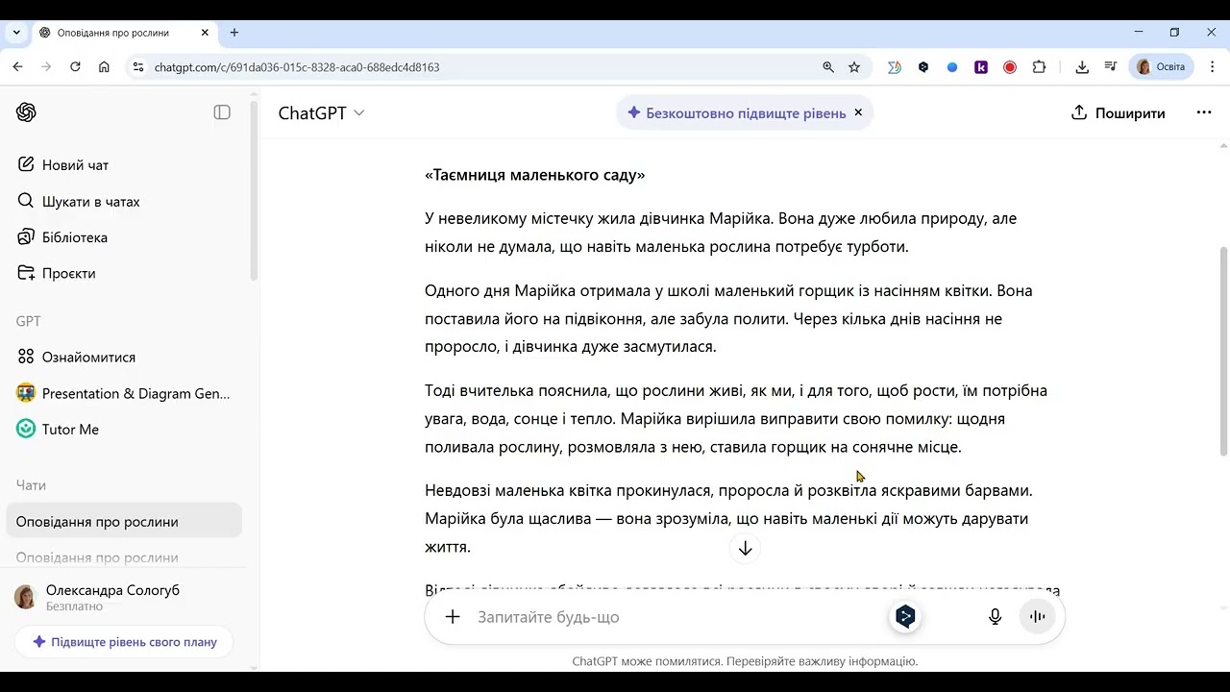Close the Оповідання про рослини tab
Screen dimensions: 1230x692
click(205, 33)
